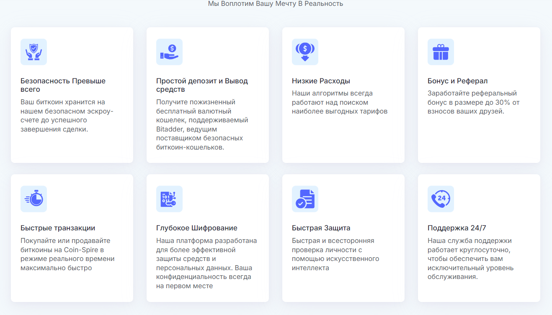The image size is (552, 315).
Task: Click the shield-in-hands security icon
Action: [34, 52]
